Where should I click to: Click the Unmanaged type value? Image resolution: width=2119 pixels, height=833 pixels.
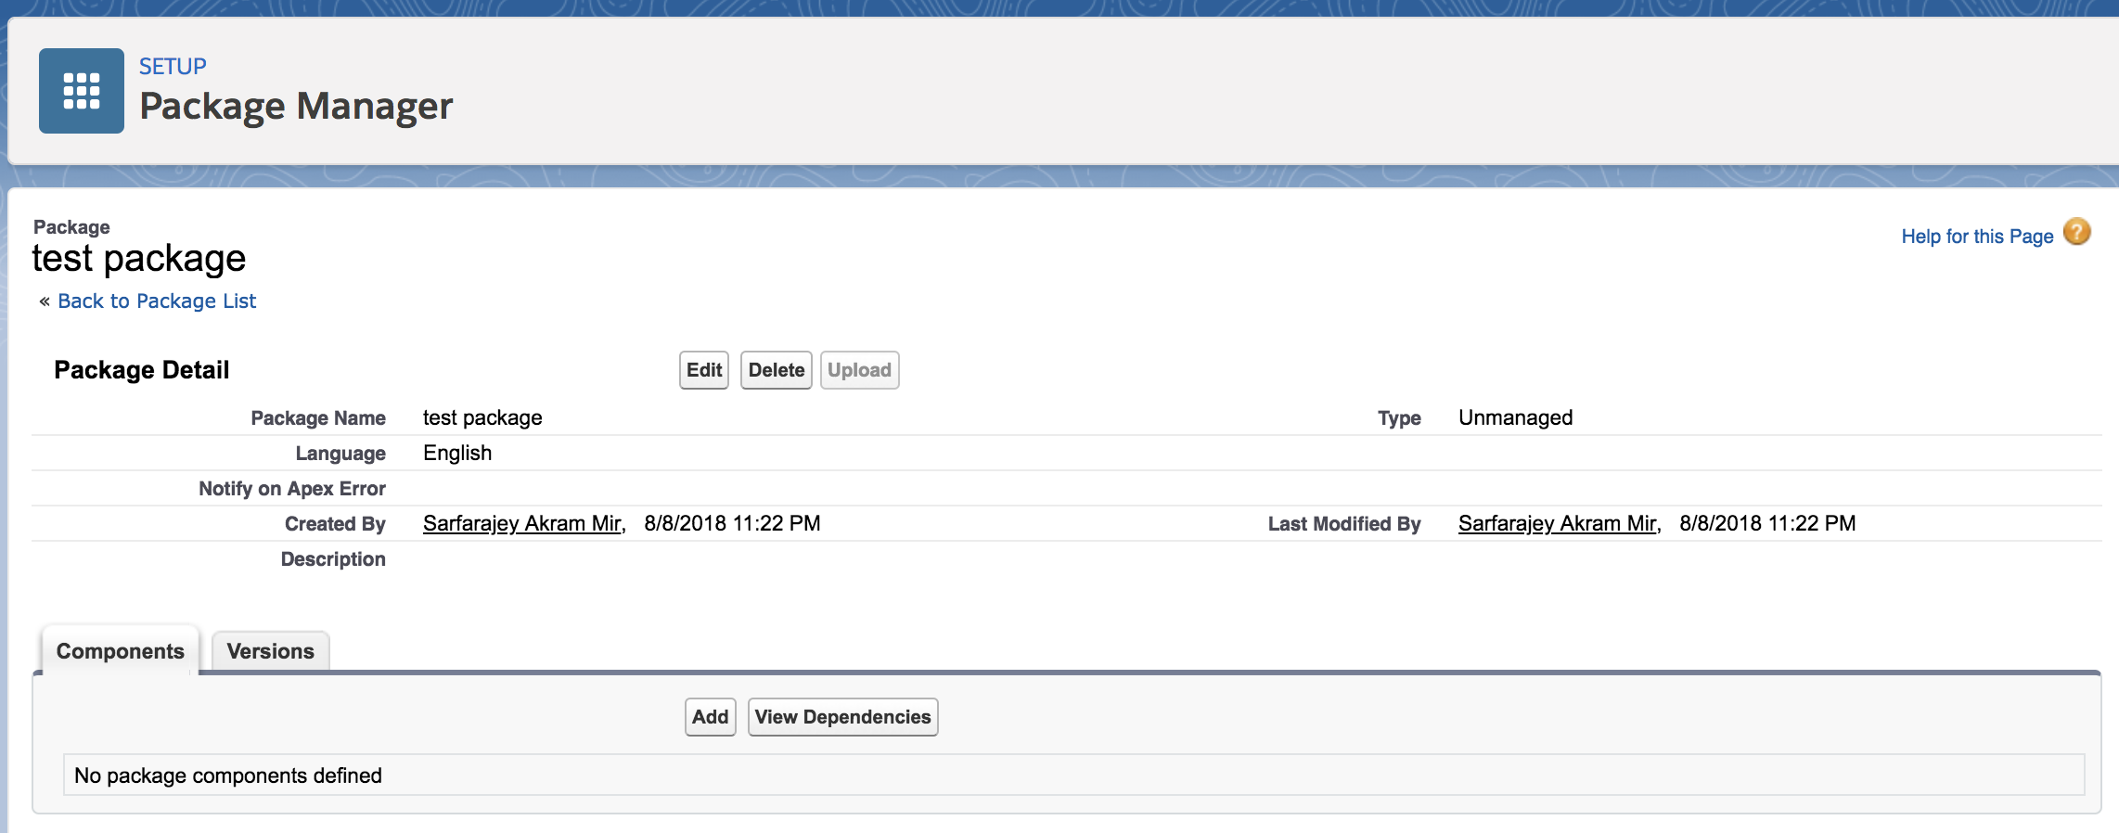(1515, 417)
